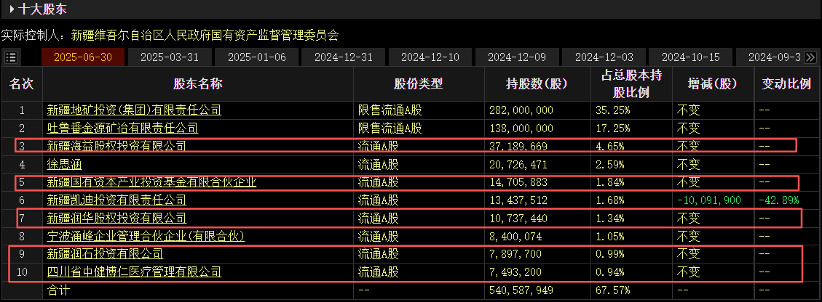Select the 2024-12-10 date tab

coord(430,57)
